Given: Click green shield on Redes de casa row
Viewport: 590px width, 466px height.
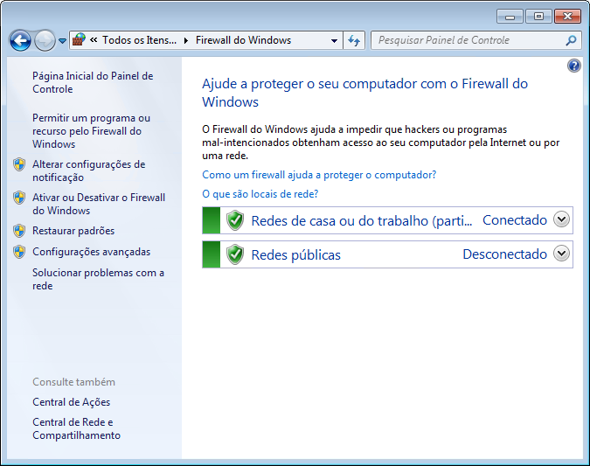Looking at the screenshot, I should [235, 220].
